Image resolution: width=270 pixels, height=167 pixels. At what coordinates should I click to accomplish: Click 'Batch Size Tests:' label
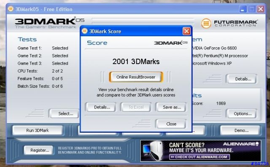point(34,86)
